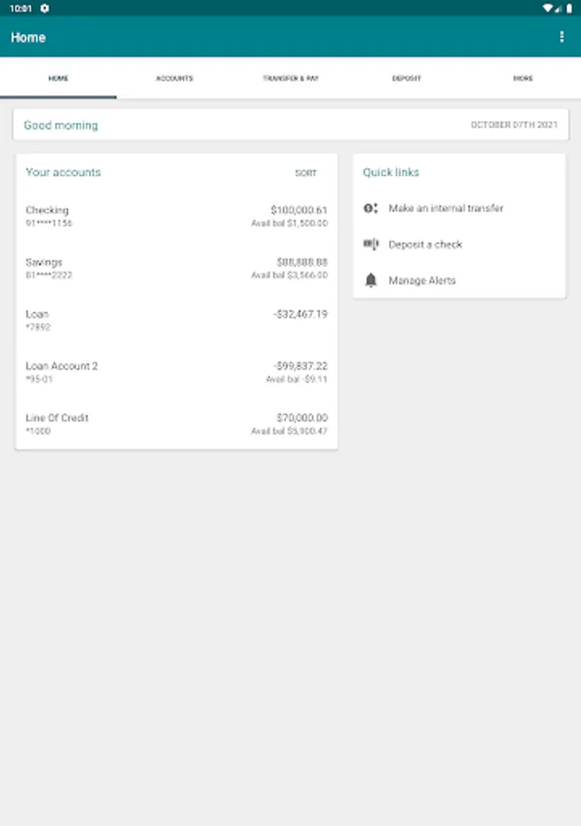Open the Deposit tab
This screenshot has width=581, height=826.
pyautogui.click(x=407, y=78)
